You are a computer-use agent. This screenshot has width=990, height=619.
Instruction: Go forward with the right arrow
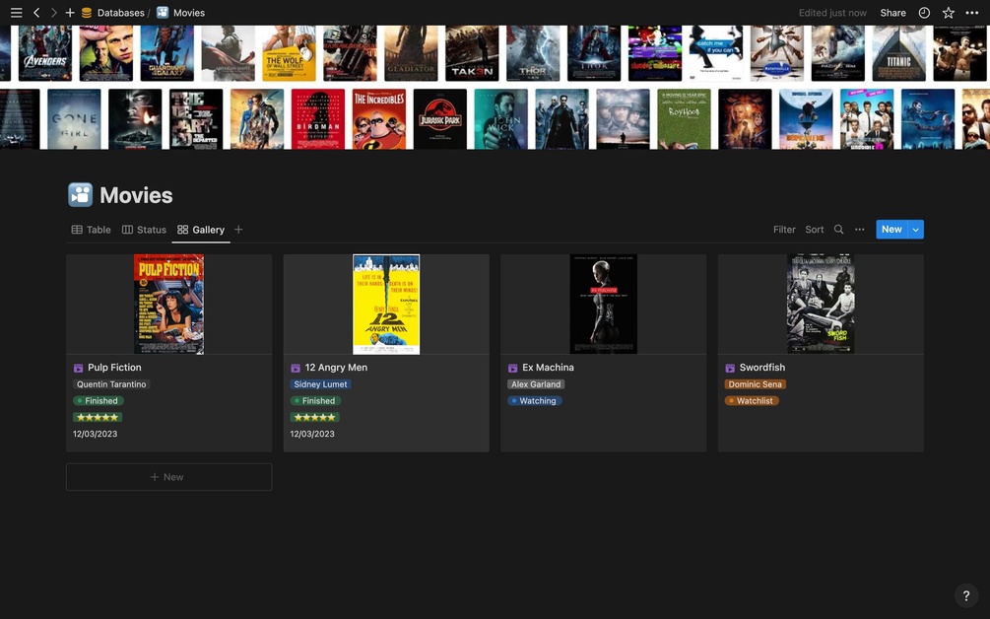[x=53, y=13]
